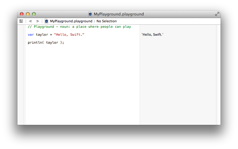This screenshot has width=238, height=149.
Task: Close the playground window
Action: [x=22, y=14]
